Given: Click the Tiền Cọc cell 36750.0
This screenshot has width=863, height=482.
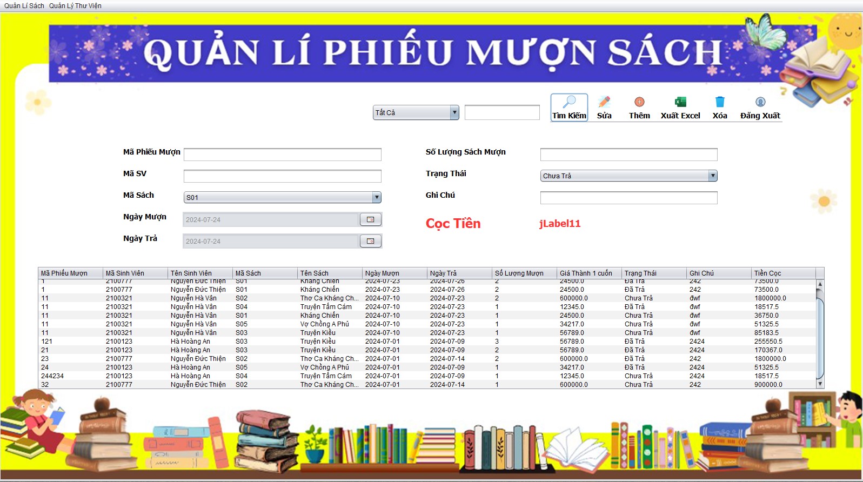Looking at the screenshot, I should 784,315.
